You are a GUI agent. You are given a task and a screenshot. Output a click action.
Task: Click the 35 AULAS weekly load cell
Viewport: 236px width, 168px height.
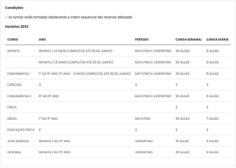coord(182,119)
